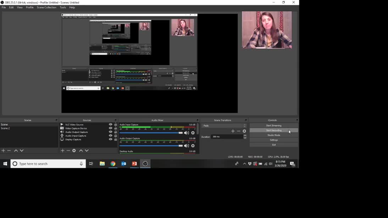Toggle visibility of Audio Output Capture source
The image size is (388, 218).
(111, 132)
